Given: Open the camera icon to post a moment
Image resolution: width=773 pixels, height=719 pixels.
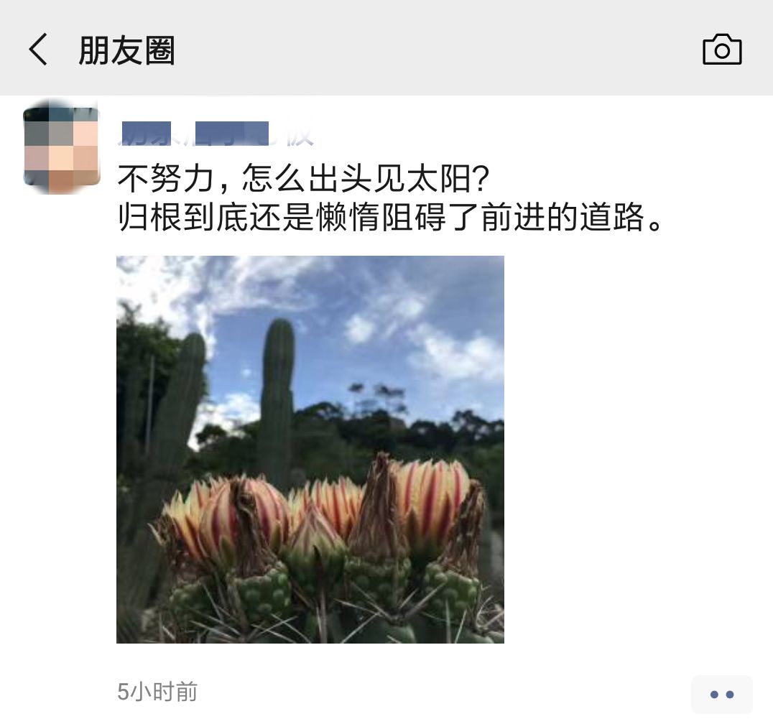Looking at the screenshot, I should [722, 50].
